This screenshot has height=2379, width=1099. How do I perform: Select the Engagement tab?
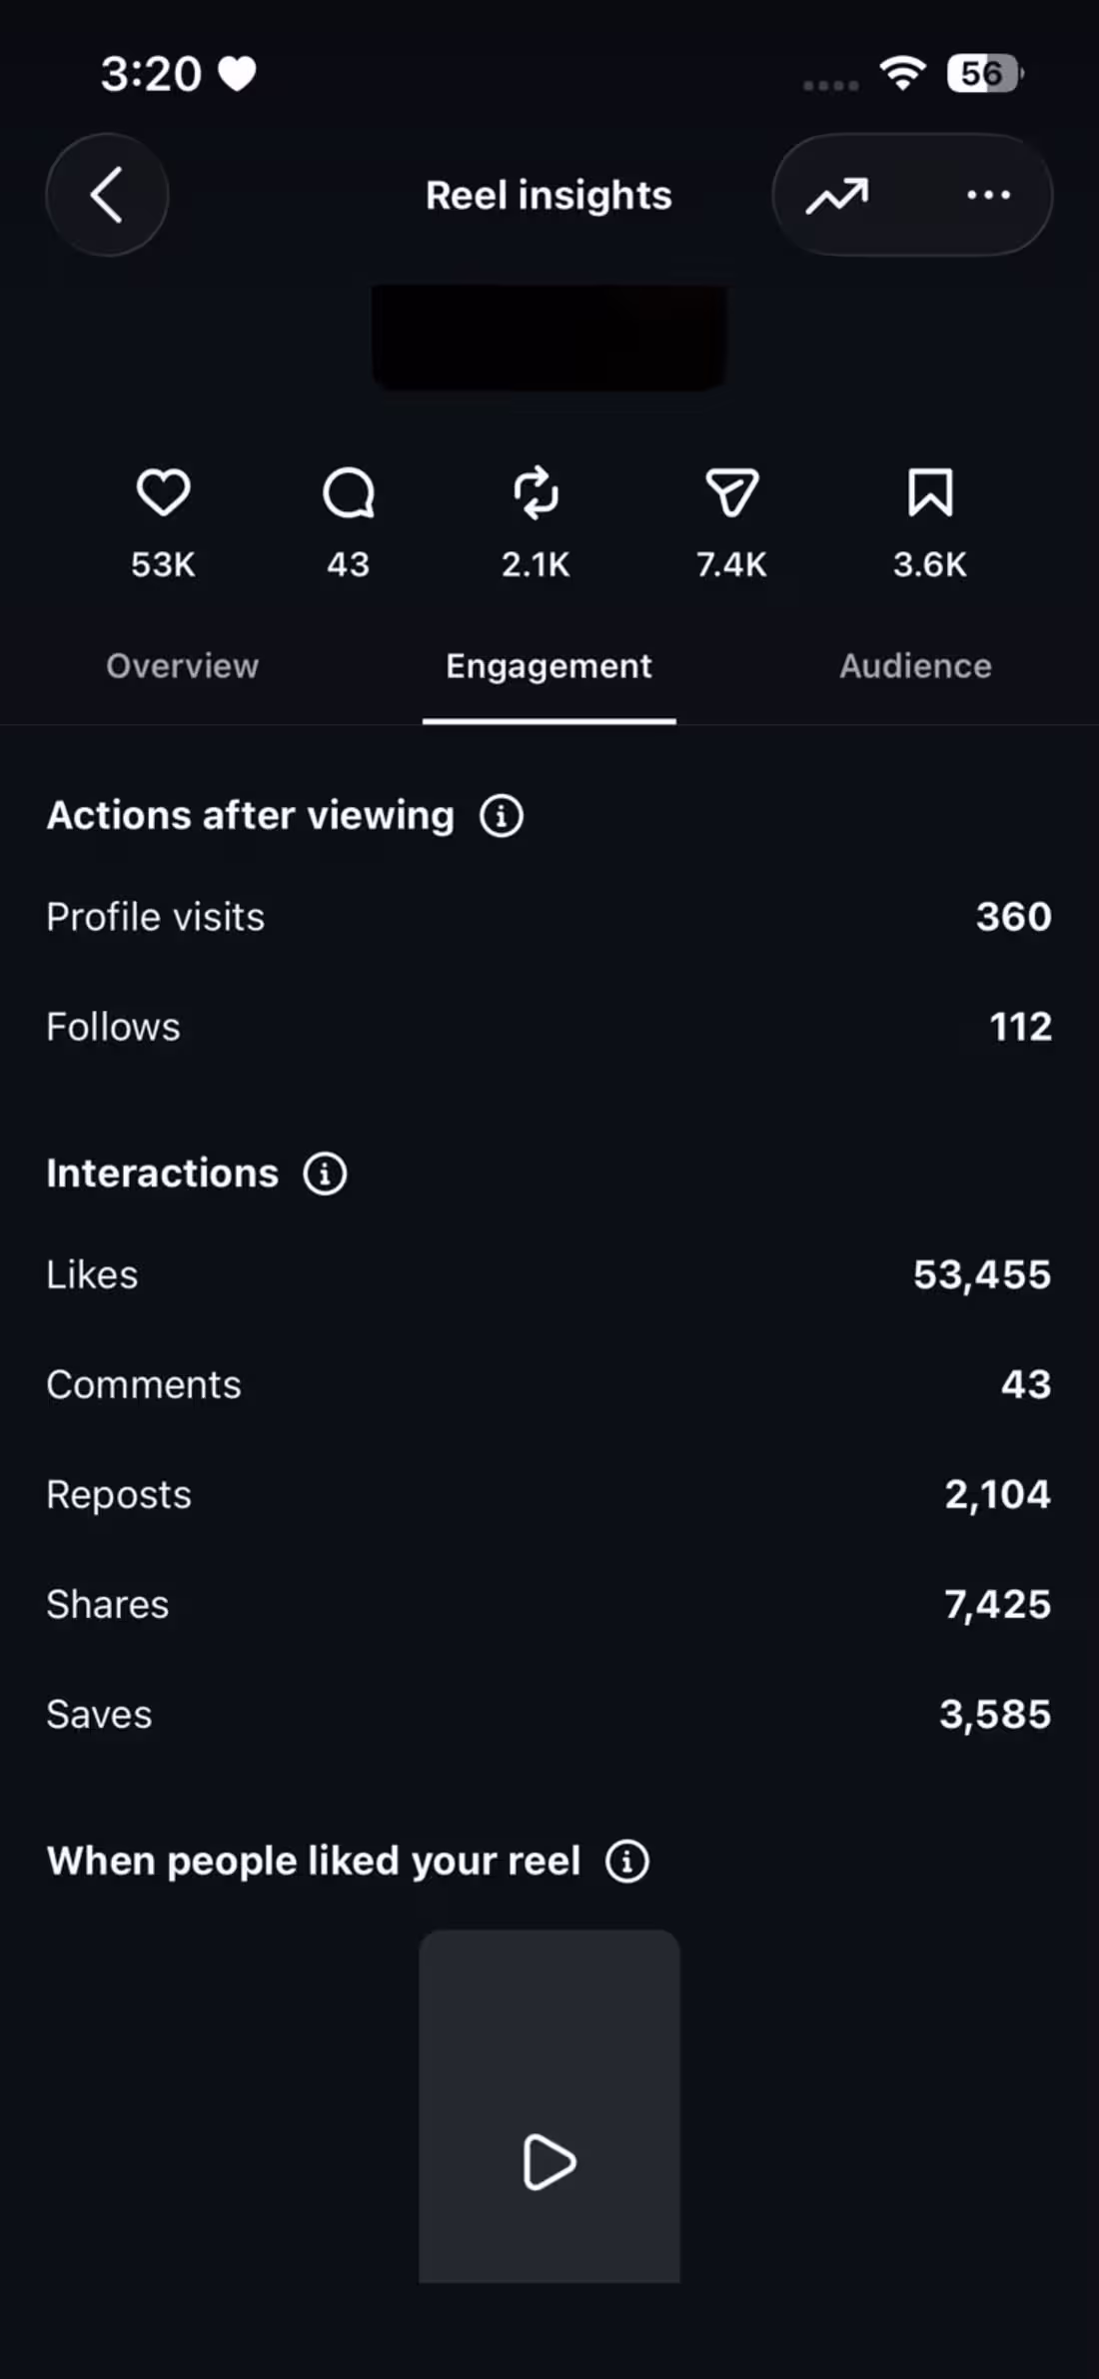(x=549, y=666)
